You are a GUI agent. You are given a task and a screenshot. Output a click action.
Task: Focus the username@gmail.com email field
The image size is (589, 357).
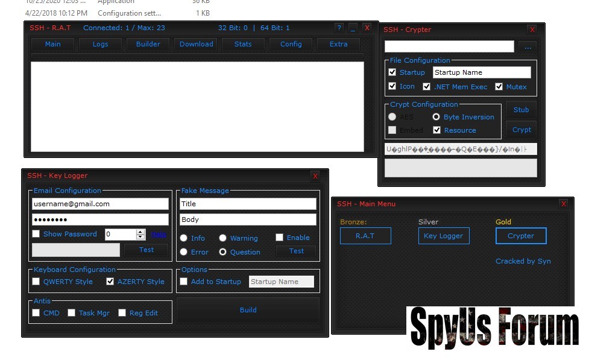click(100, 204)
